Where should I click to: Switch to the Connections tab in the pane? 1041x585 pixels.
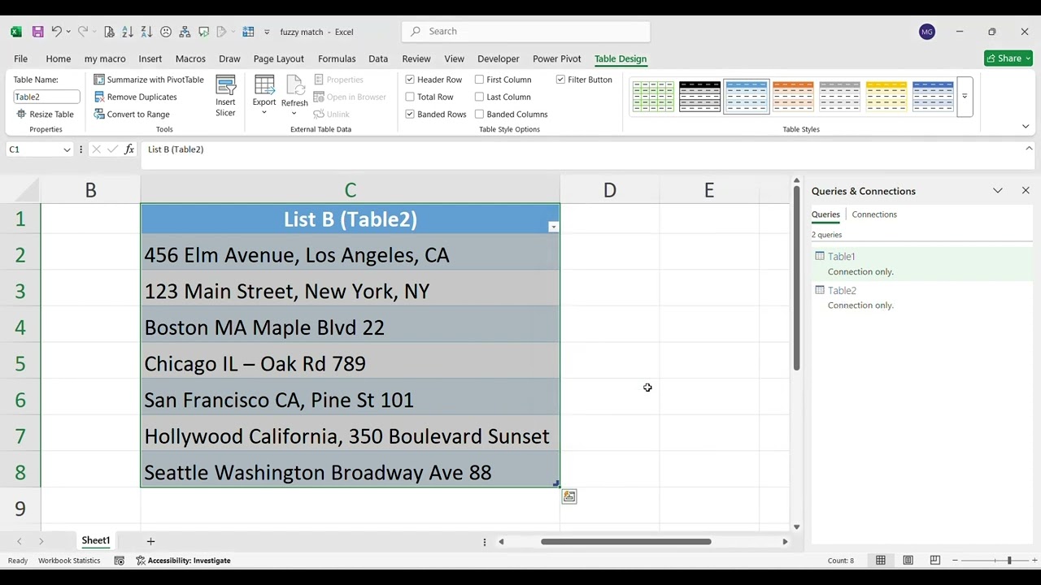coord(874,214)
